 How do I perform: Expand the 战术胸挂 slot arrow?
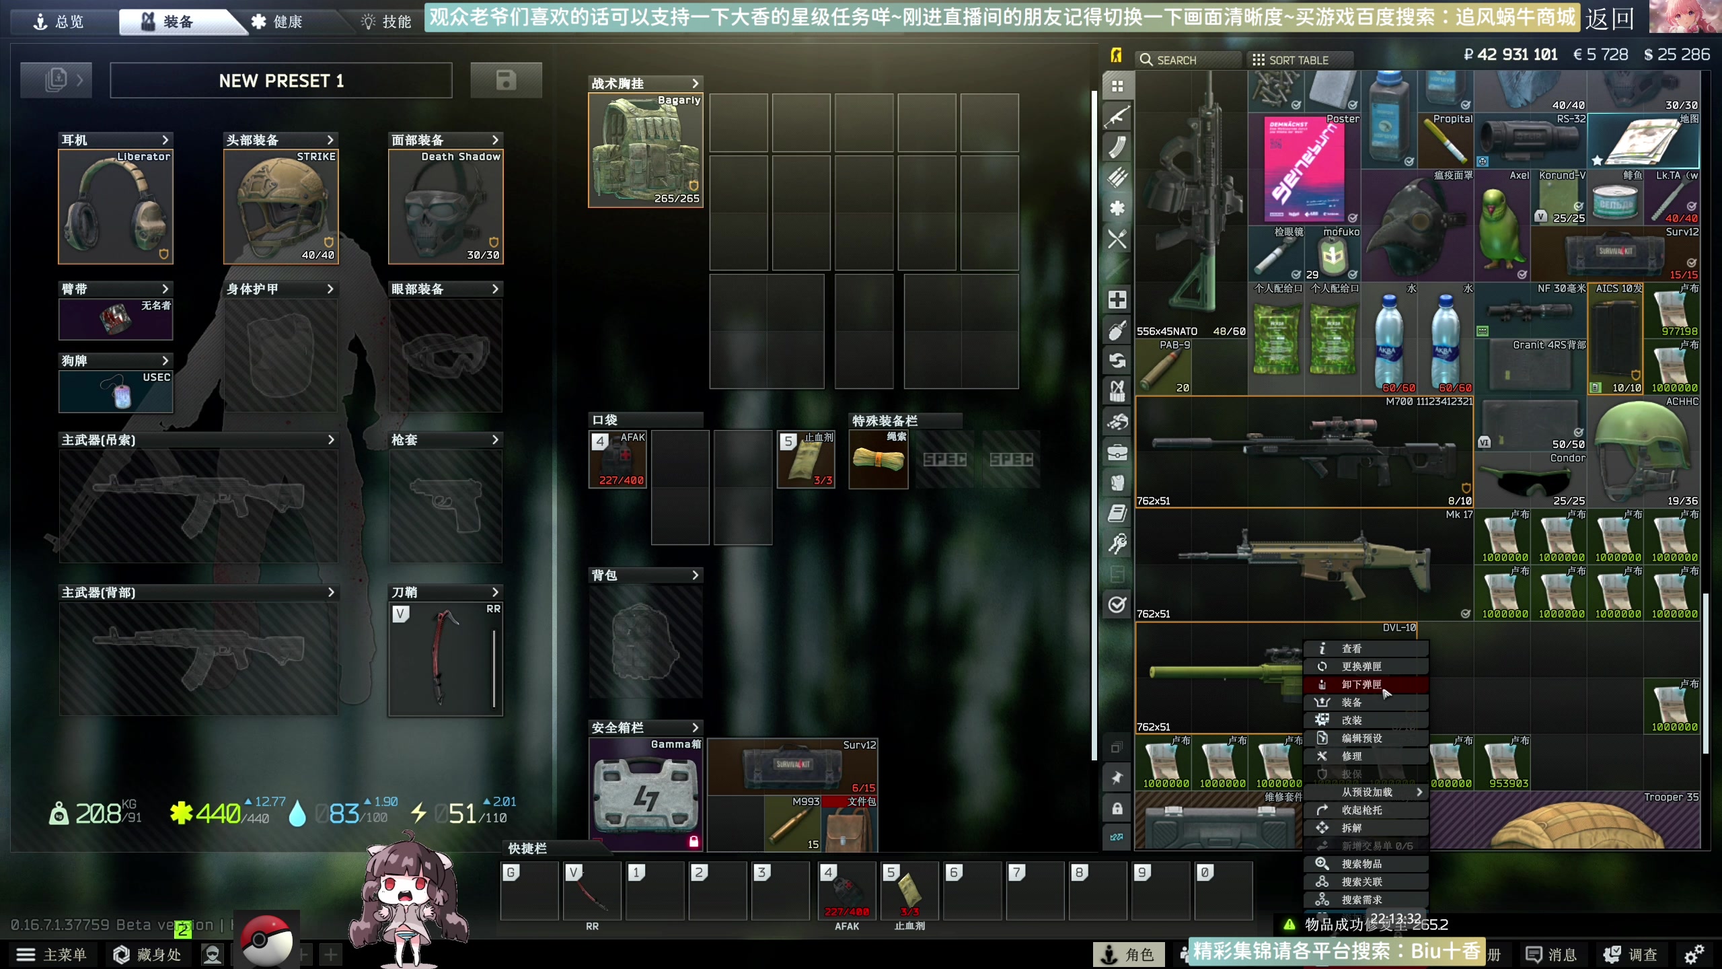tap(696, 83)
